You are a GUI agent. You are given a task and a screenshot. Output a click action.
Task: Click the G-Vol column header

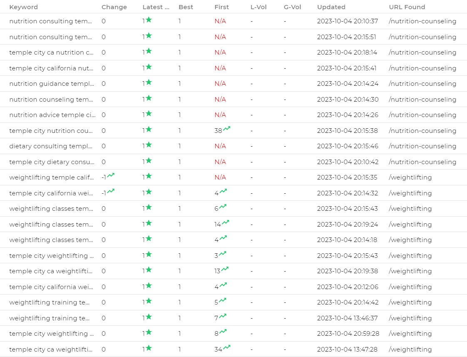[292, 7]
